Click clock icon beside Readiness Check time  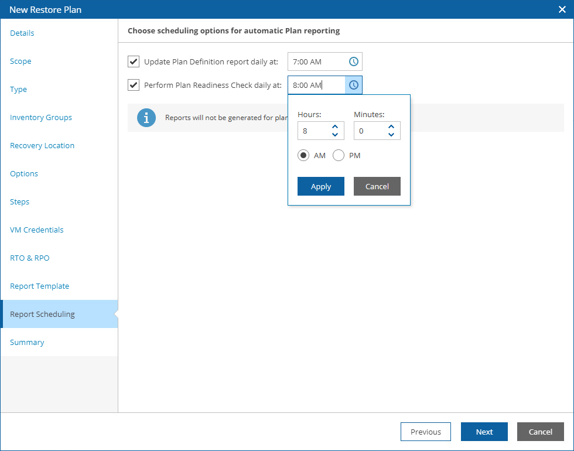(x=354, y=85)
